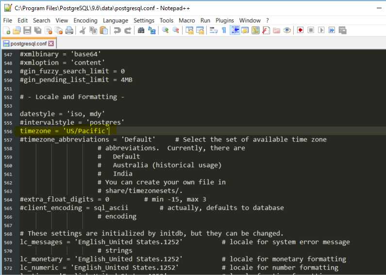Image resolution: width=386 pixels, height=275 pixels.
Task: Toggle Show All Characters pilcrow icon
Action: (224, 30)
